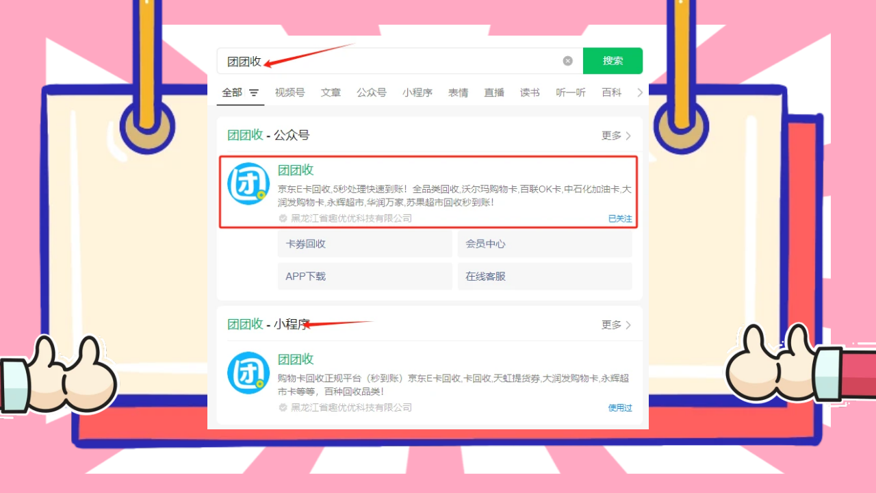Click 黑龙江省趣优优科技有限公司 under the 小程序 result
Viewport: 876px width, 493px height.
pos(352,407)
